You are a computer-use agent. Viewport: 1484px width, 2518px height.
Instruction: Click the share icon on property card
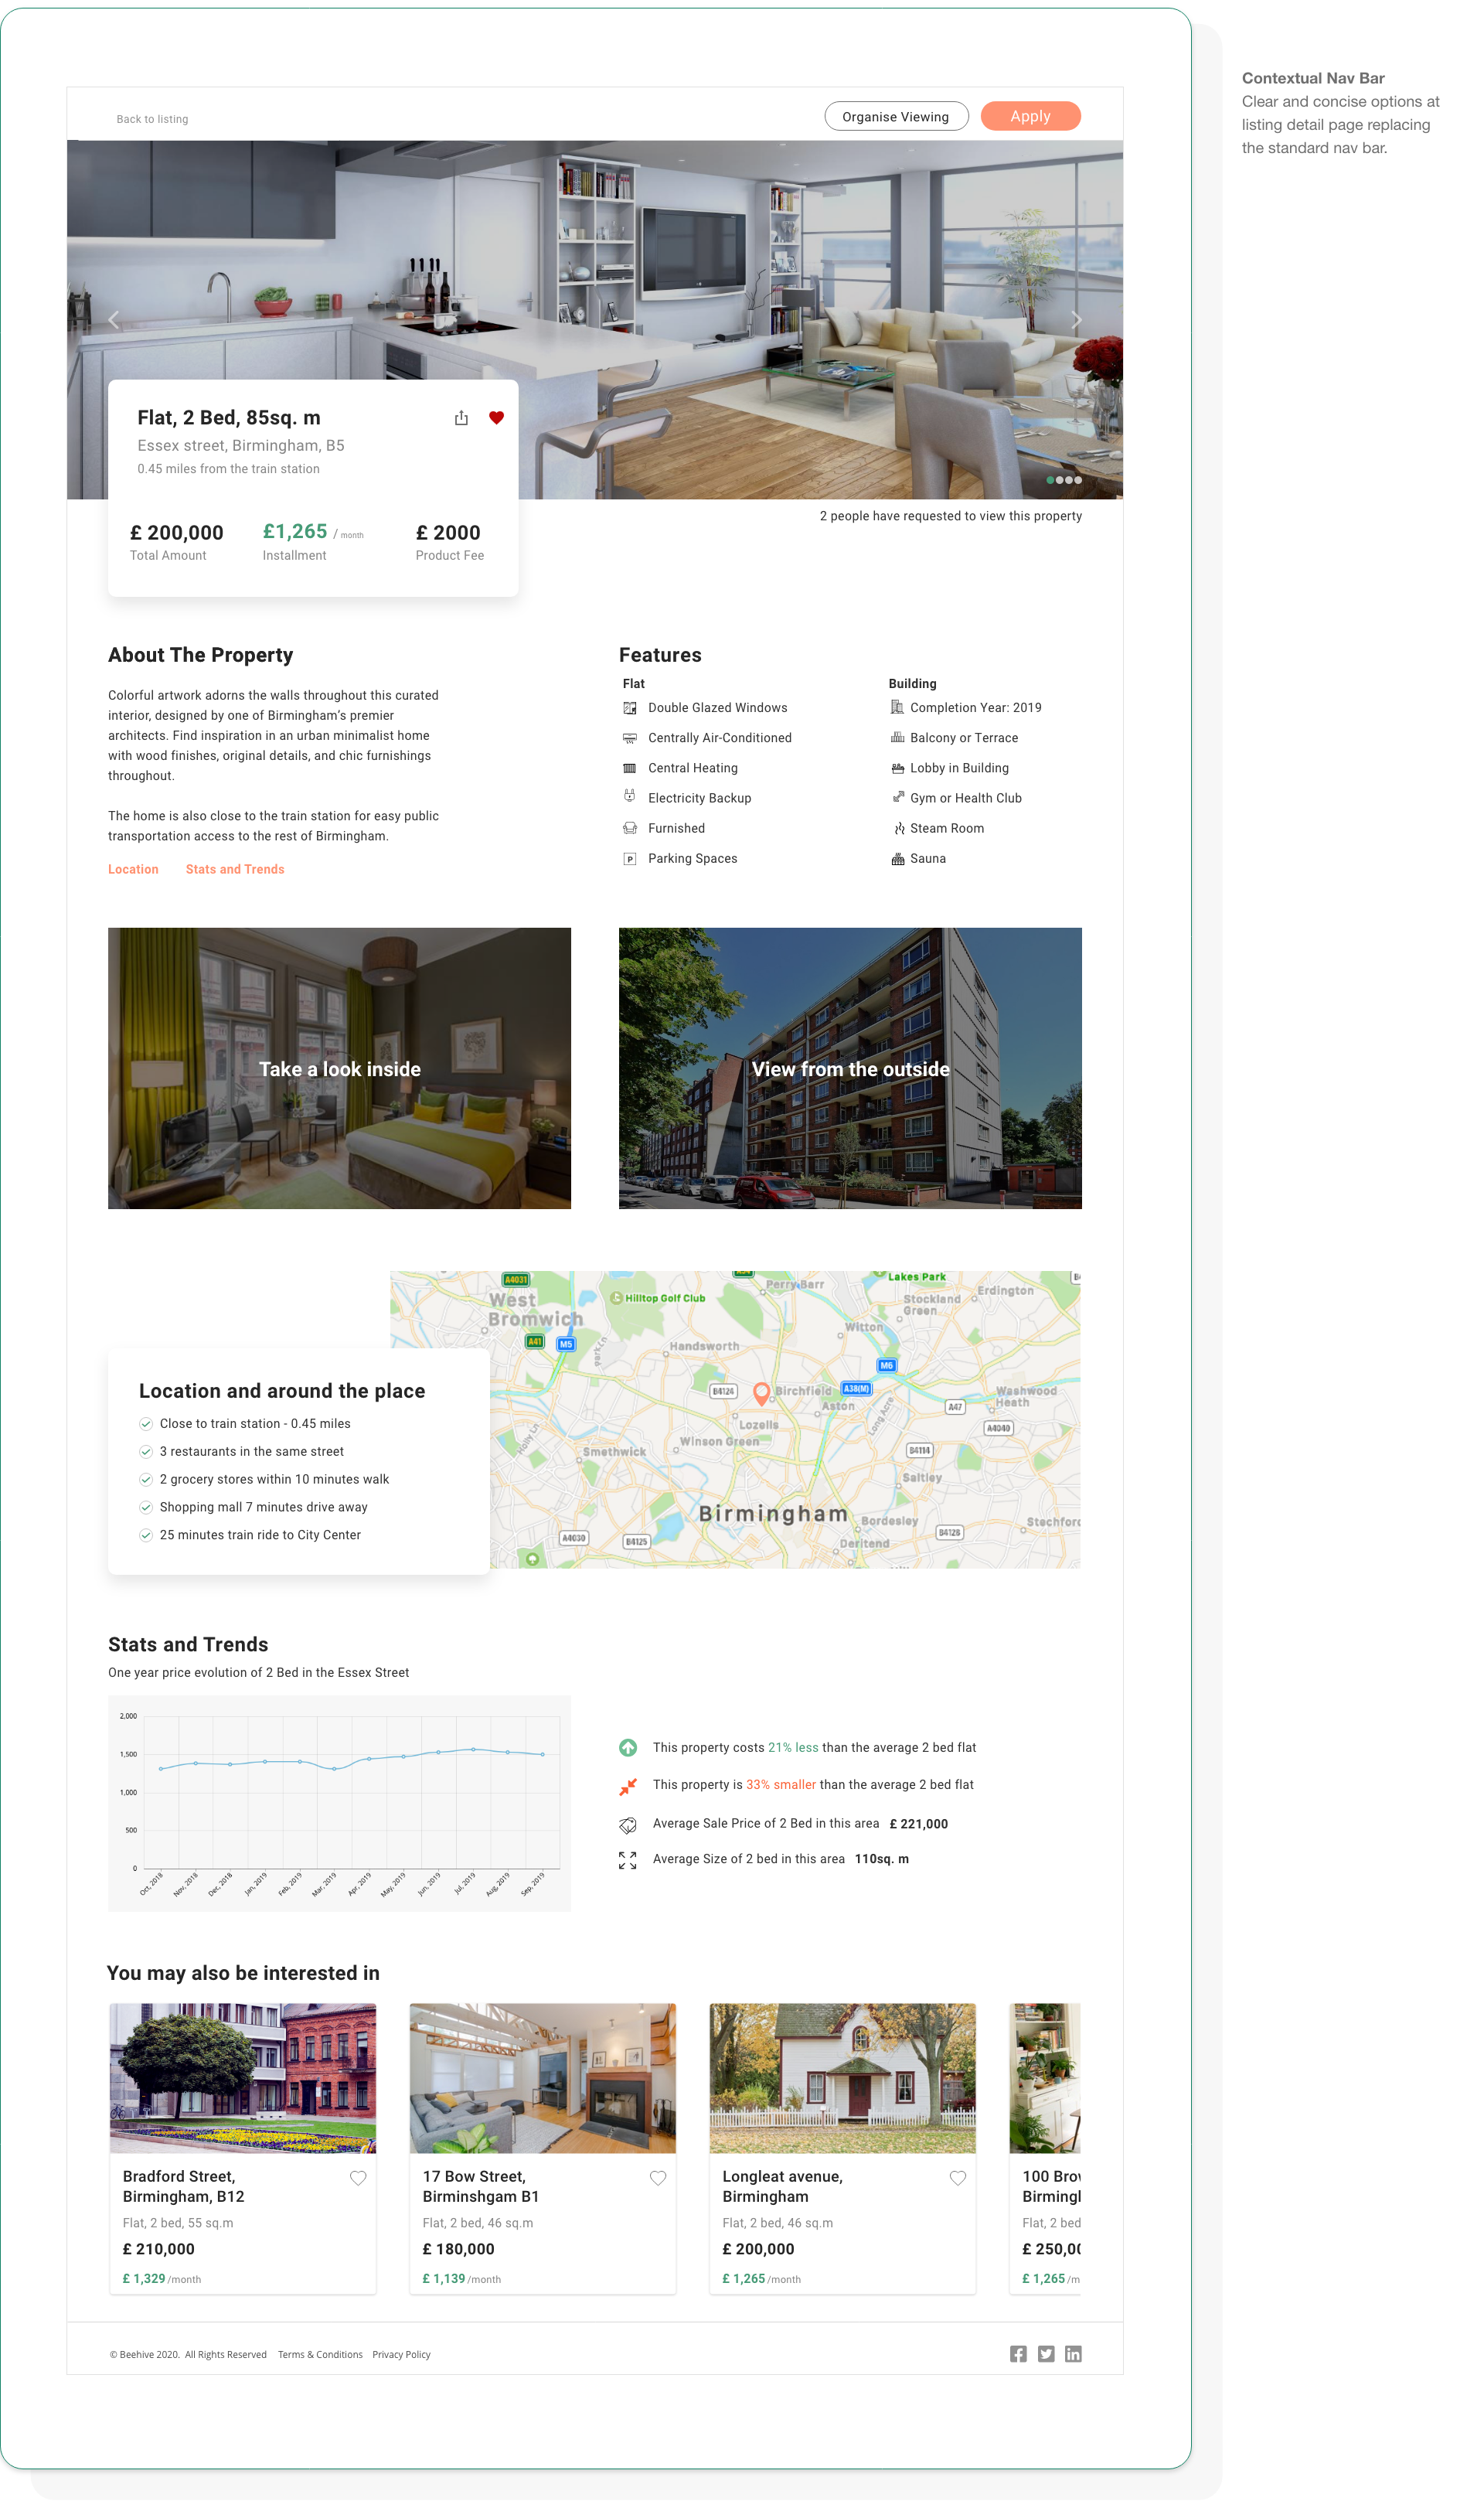461,418
